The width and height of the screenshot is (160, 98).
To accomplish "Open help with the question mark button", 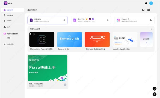I will pos(154,94).
